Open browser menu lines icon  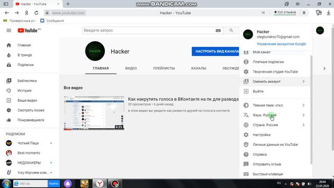[x=297, y=4]
